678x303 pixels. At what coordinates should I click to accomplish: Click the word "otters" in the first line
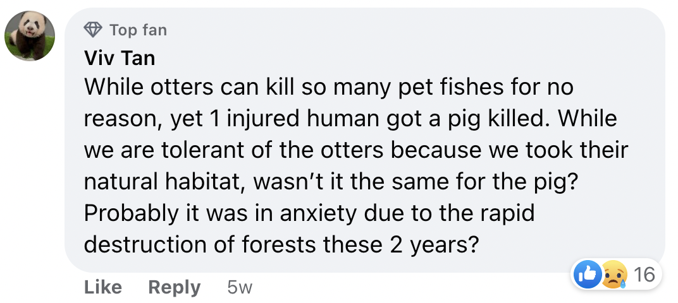point(182,87)
